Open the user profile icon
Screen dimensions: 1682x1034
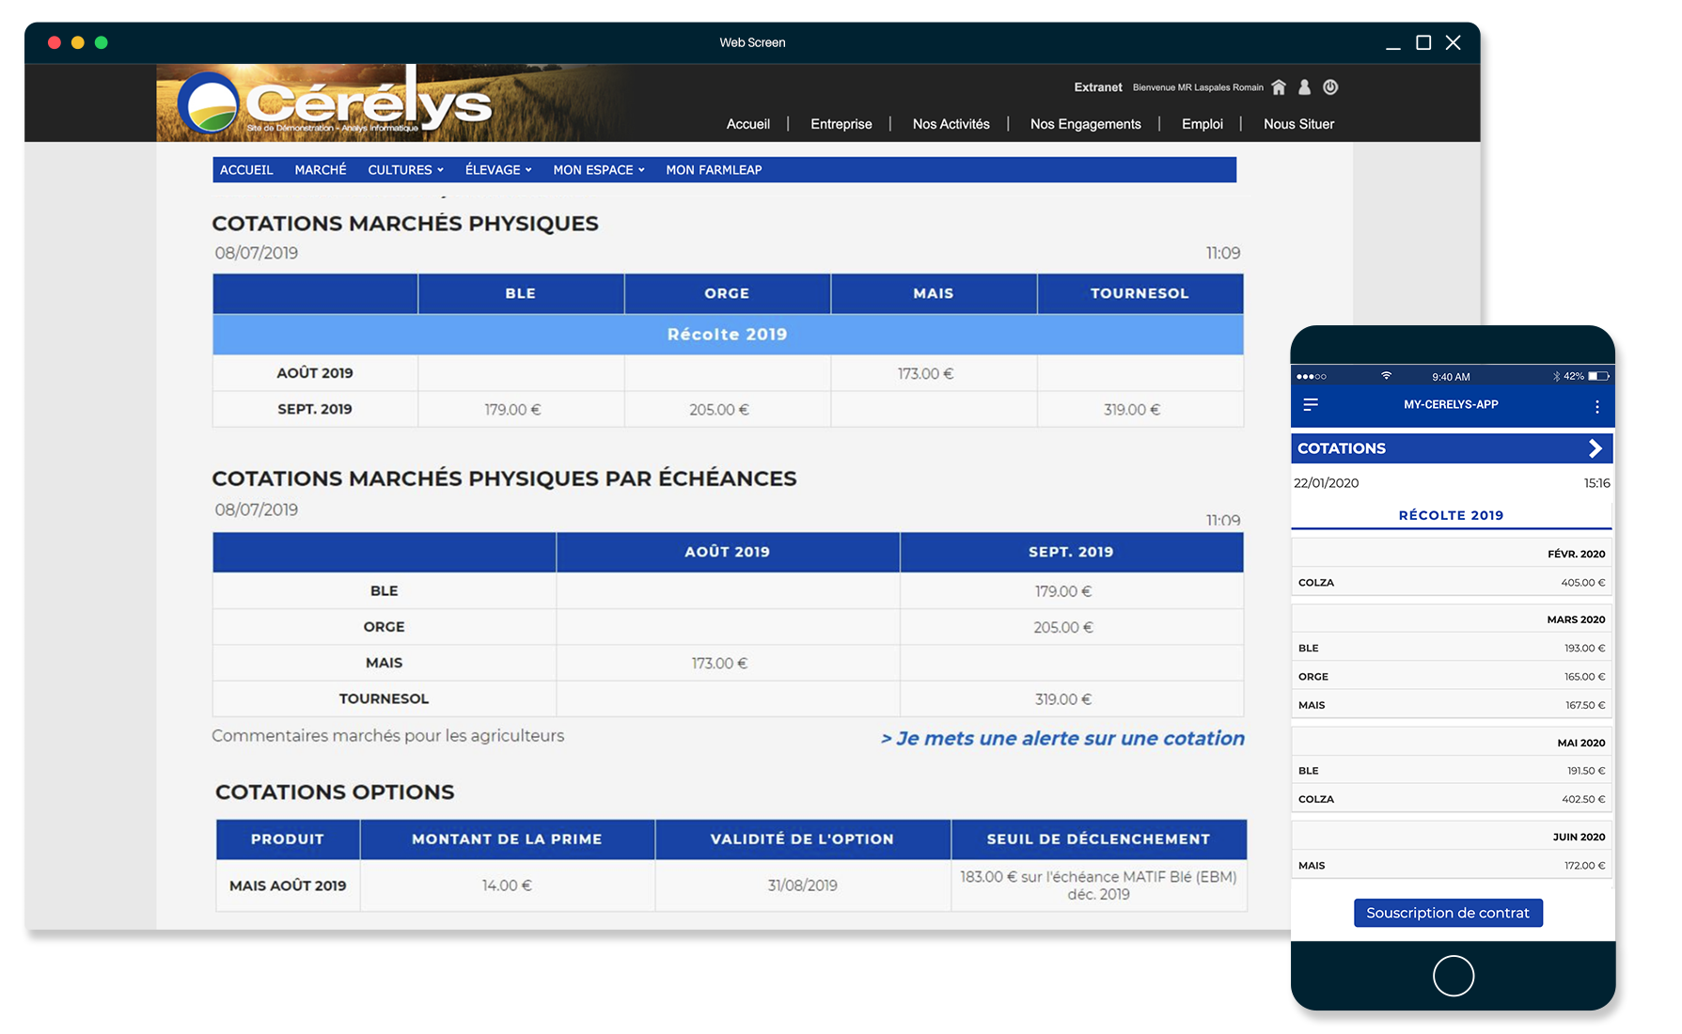pos(1304,87)
